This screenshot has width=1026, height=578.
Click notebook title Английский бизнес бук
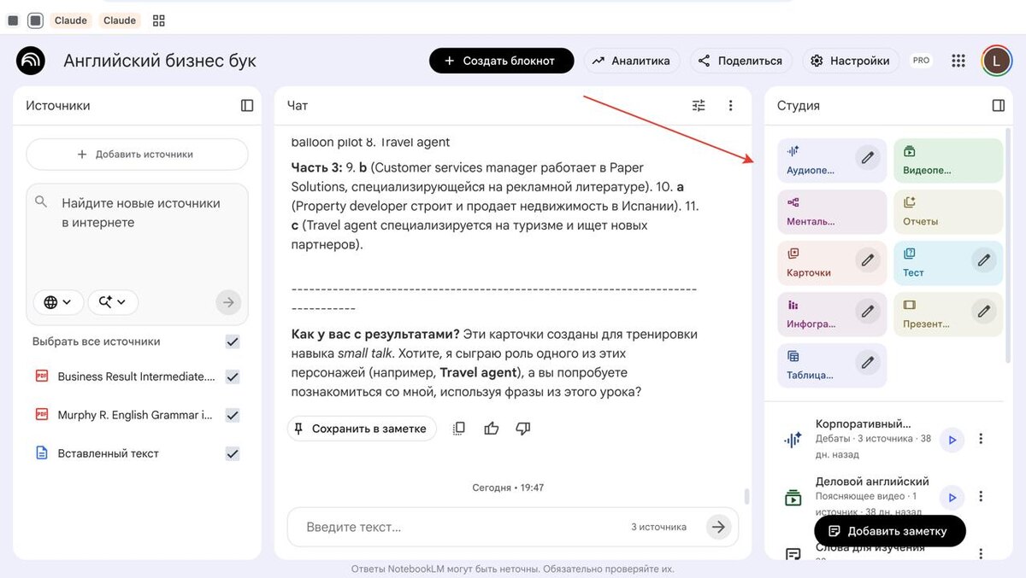click(160, 61)
